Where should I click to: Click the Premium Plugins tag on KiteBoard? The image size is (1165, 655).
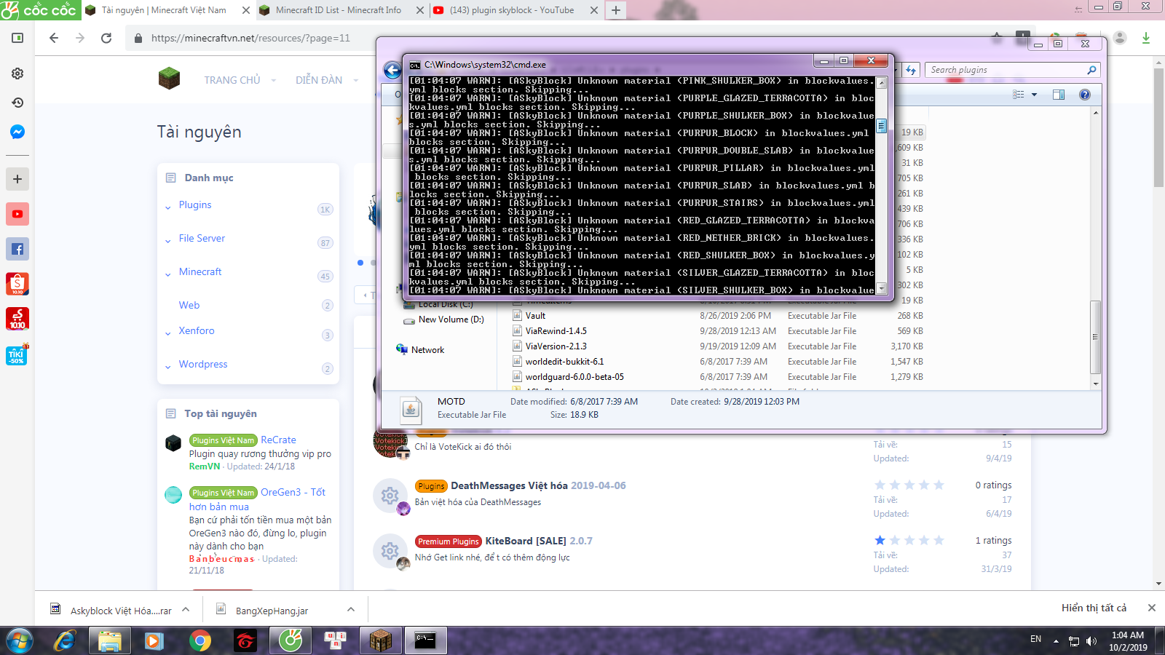(449, 541)
